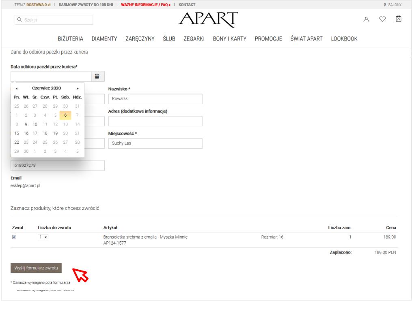Open the Liczba do zwrotu quantity dropdown
This screenshot has height=309, width=412.
pyautogui.click(x=43, y=237)
